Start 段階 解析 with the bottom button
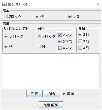102x110 pixels. 51,105
